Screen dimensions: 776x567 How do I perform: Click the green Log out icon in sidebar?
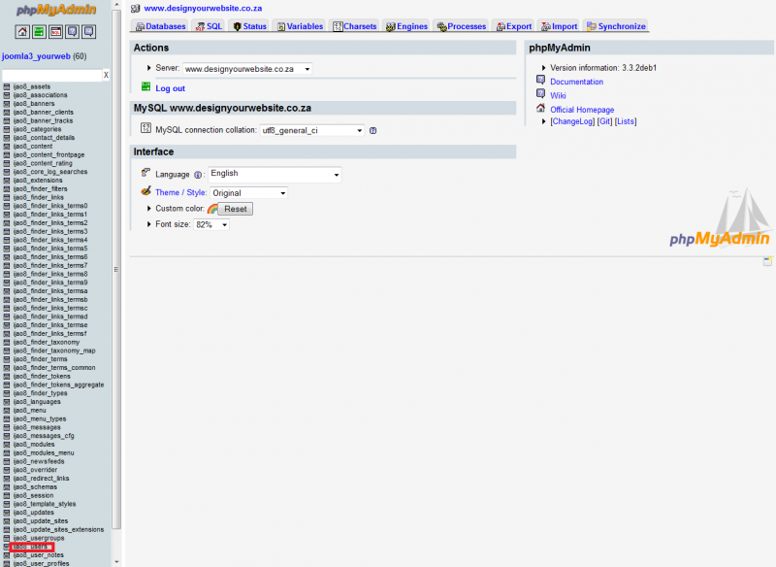tap(39, 32)
